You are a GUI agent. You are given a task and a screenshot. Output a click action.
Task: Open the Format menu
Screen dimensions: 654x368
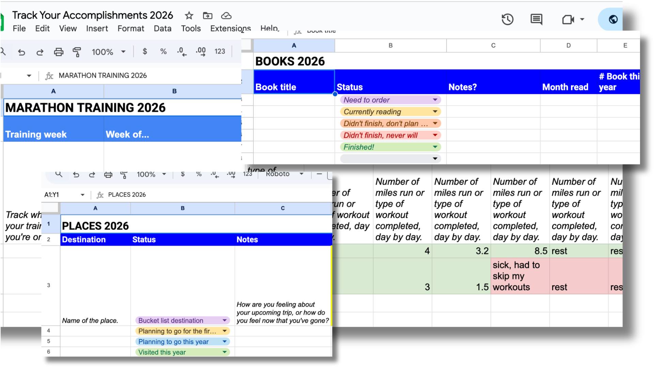tap(131, 28)
